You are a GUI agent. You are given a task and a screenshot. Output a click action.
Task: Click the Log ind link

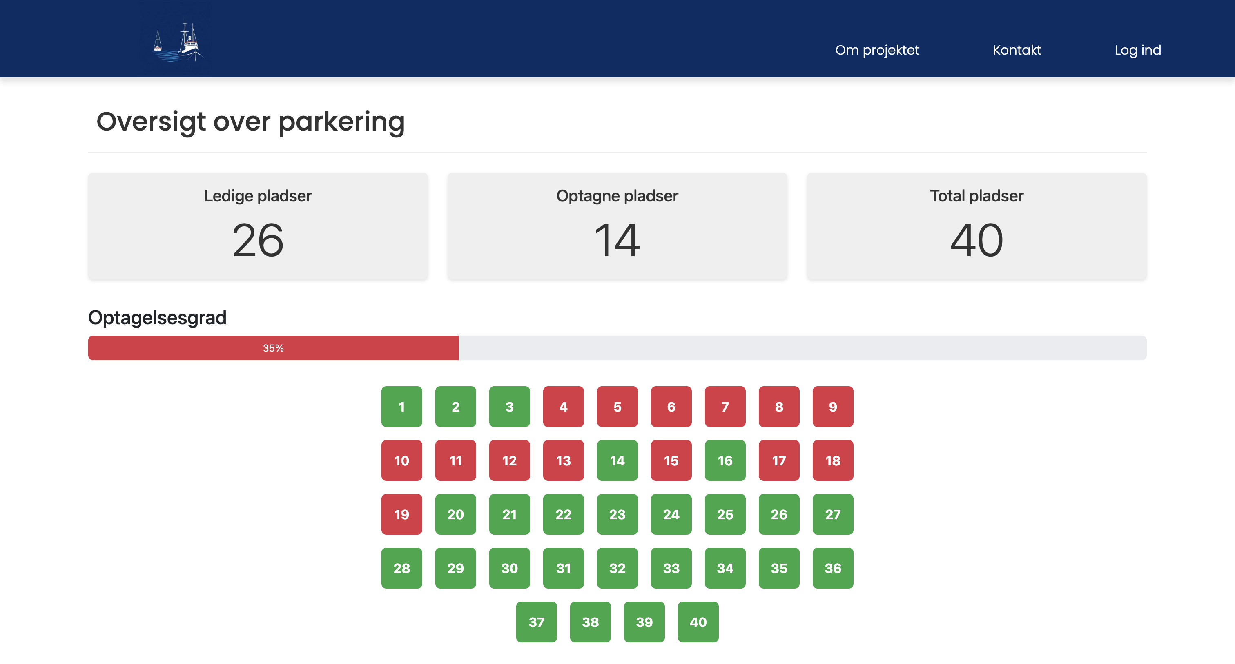pyautogui.click(x=1137, y=50)
